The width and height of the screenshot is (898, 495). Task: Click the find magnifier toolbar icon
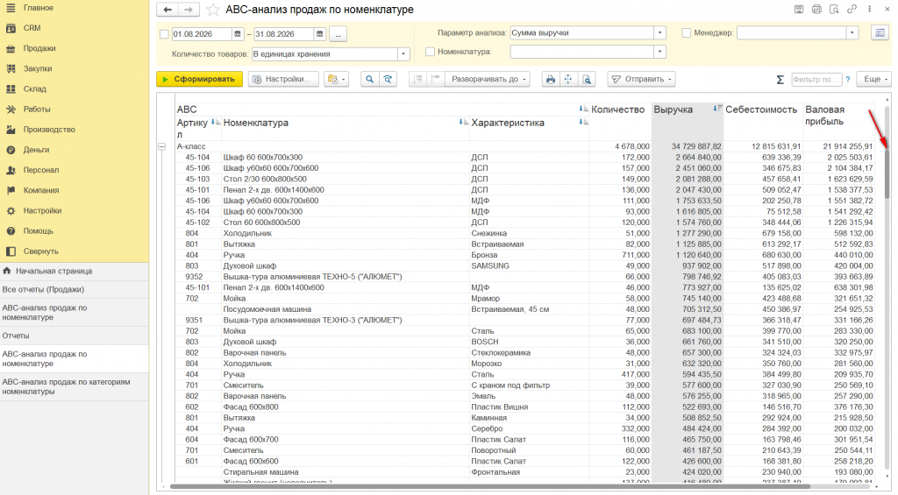coord(369,80)
